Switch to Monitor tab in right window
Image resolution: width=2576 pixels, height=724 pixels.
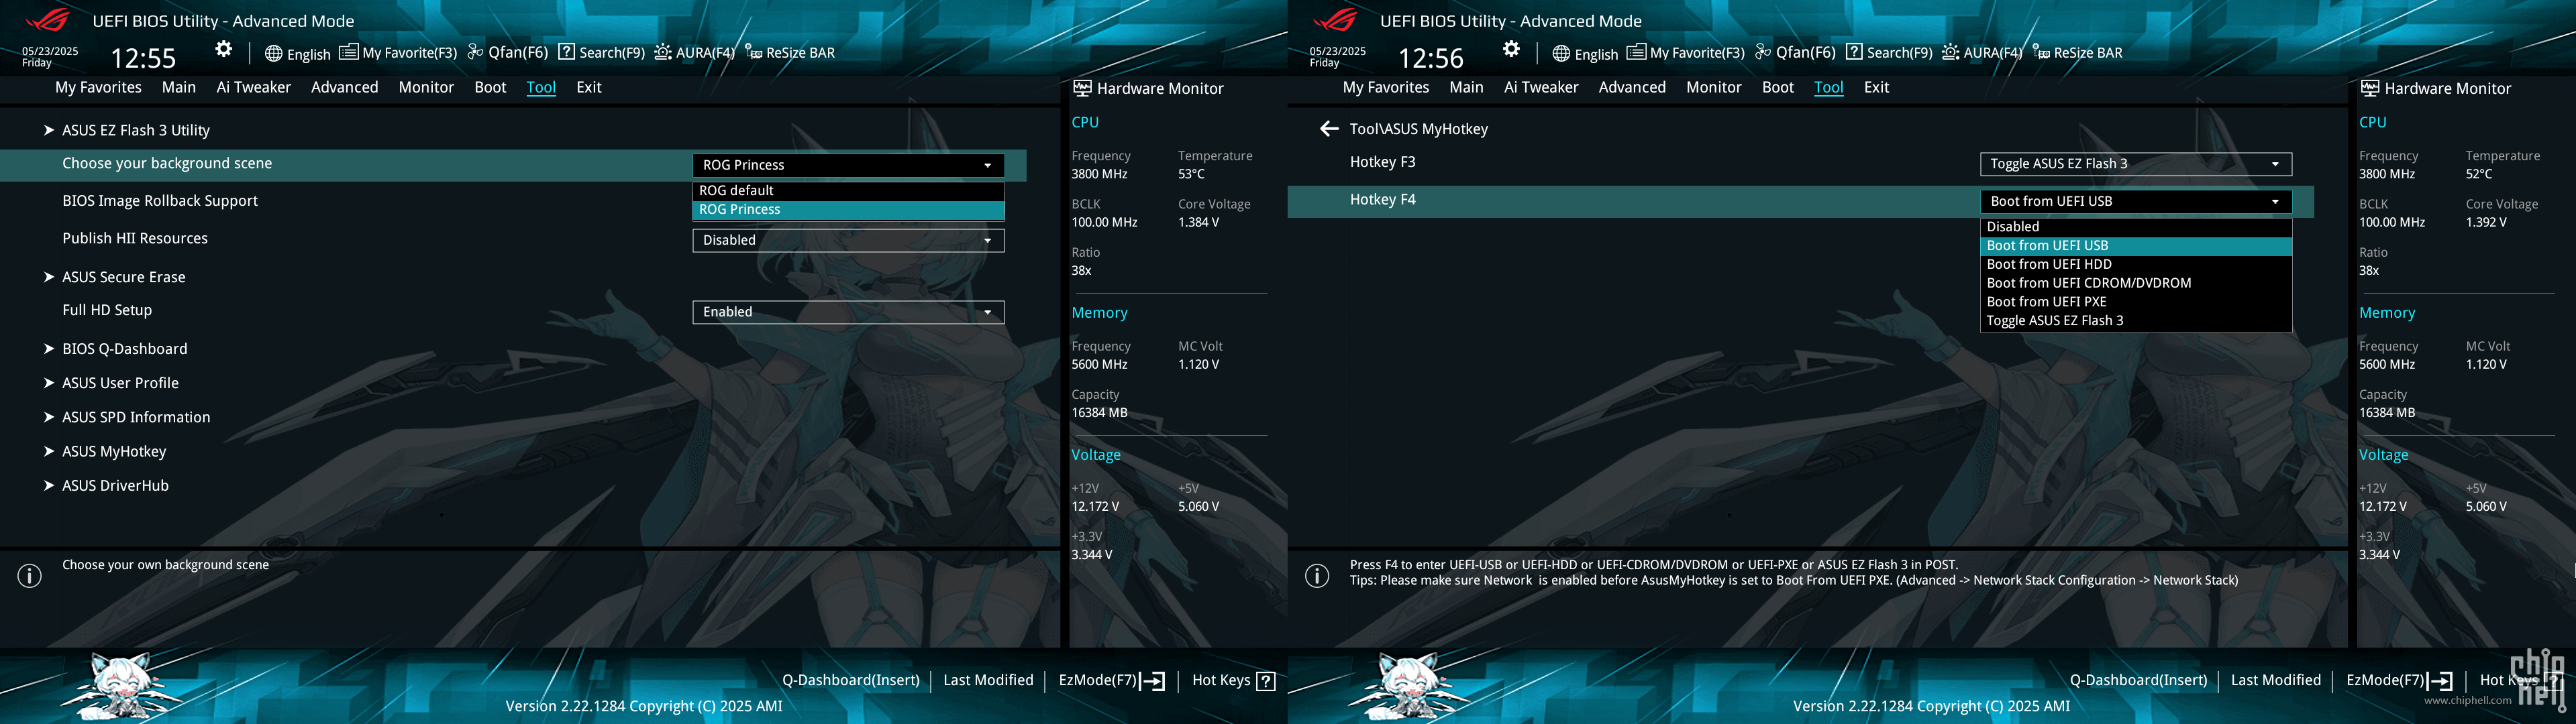pos(1714,87)
